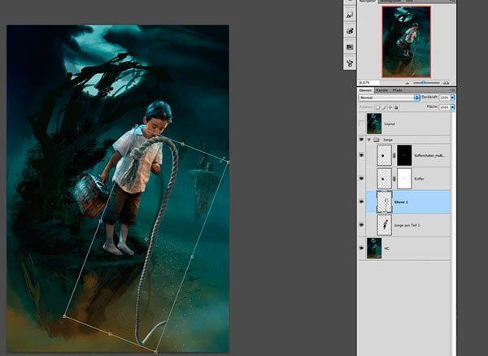
Task: Open the Deckkraft opacity slider arrow
Action: pyautogui.click(x=452, y=98)
